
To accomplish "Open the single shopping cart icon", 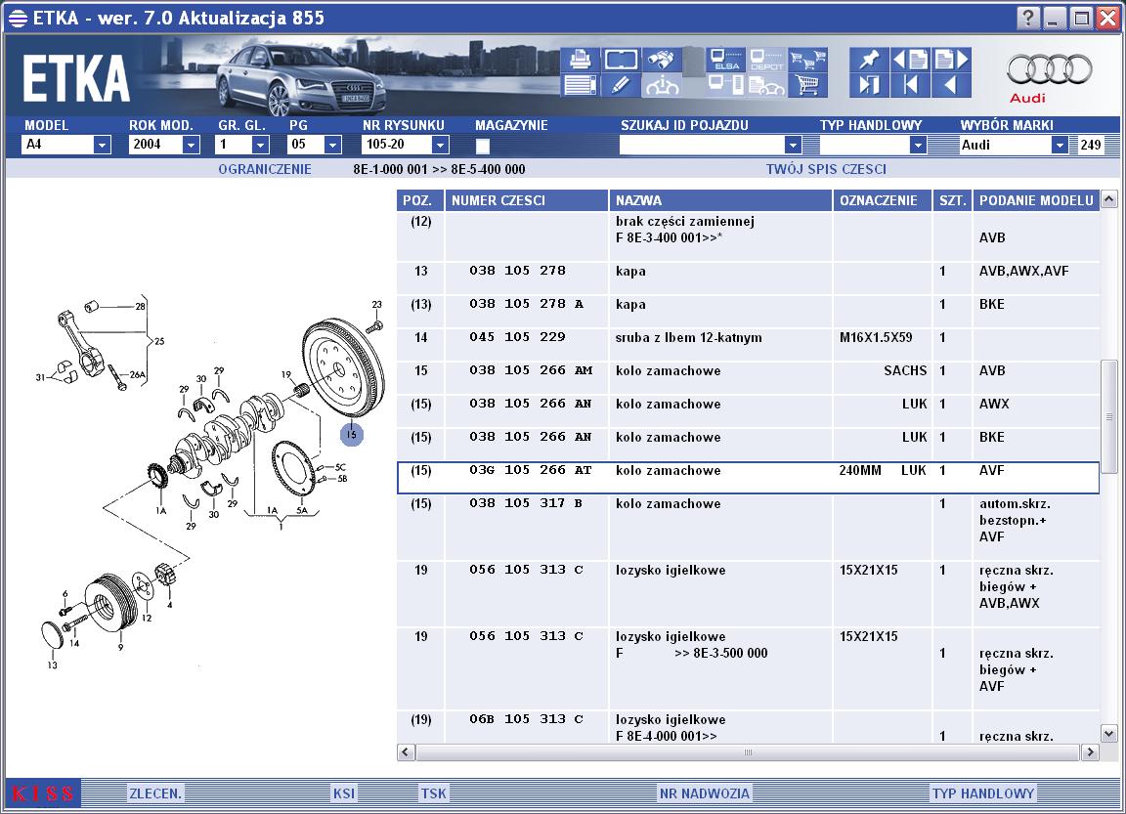I will [807, 85].
